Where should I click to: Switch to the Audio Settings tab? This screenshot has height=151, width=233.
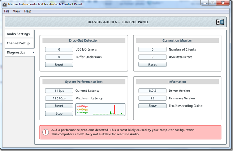18,34
